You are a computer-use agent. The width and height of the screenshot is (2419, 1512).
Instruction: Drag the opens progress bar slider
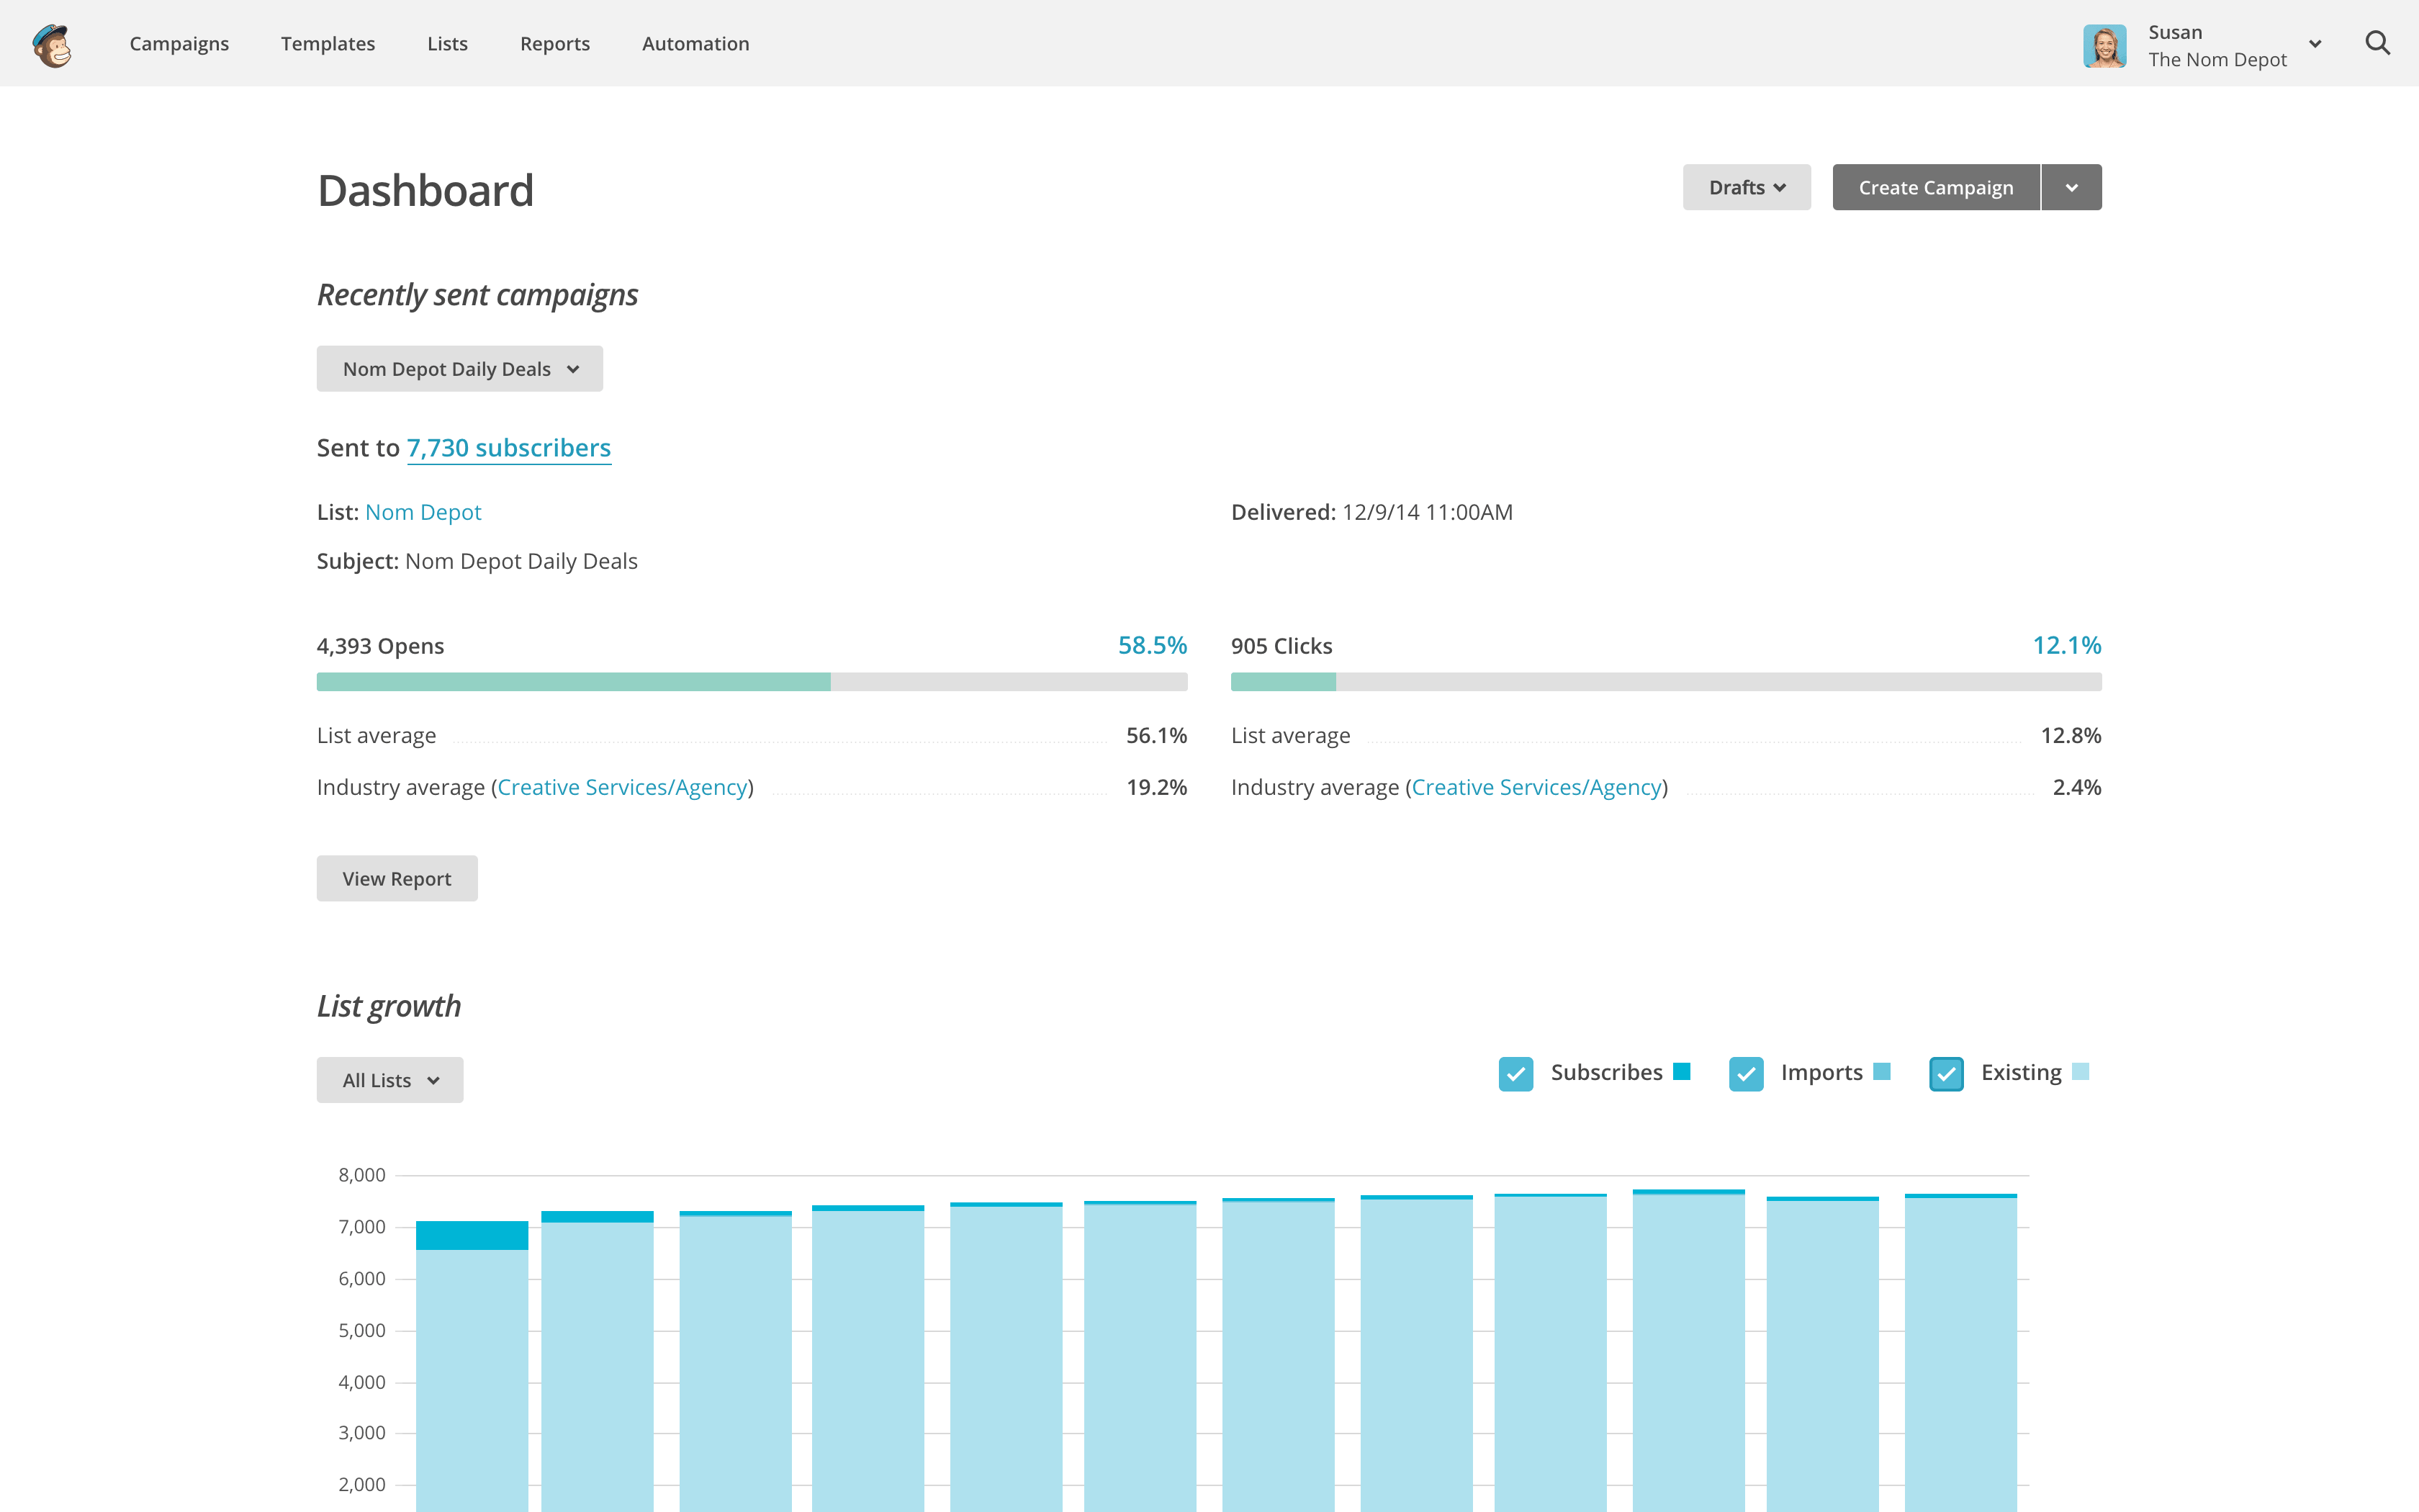click(x=827, y=681)
